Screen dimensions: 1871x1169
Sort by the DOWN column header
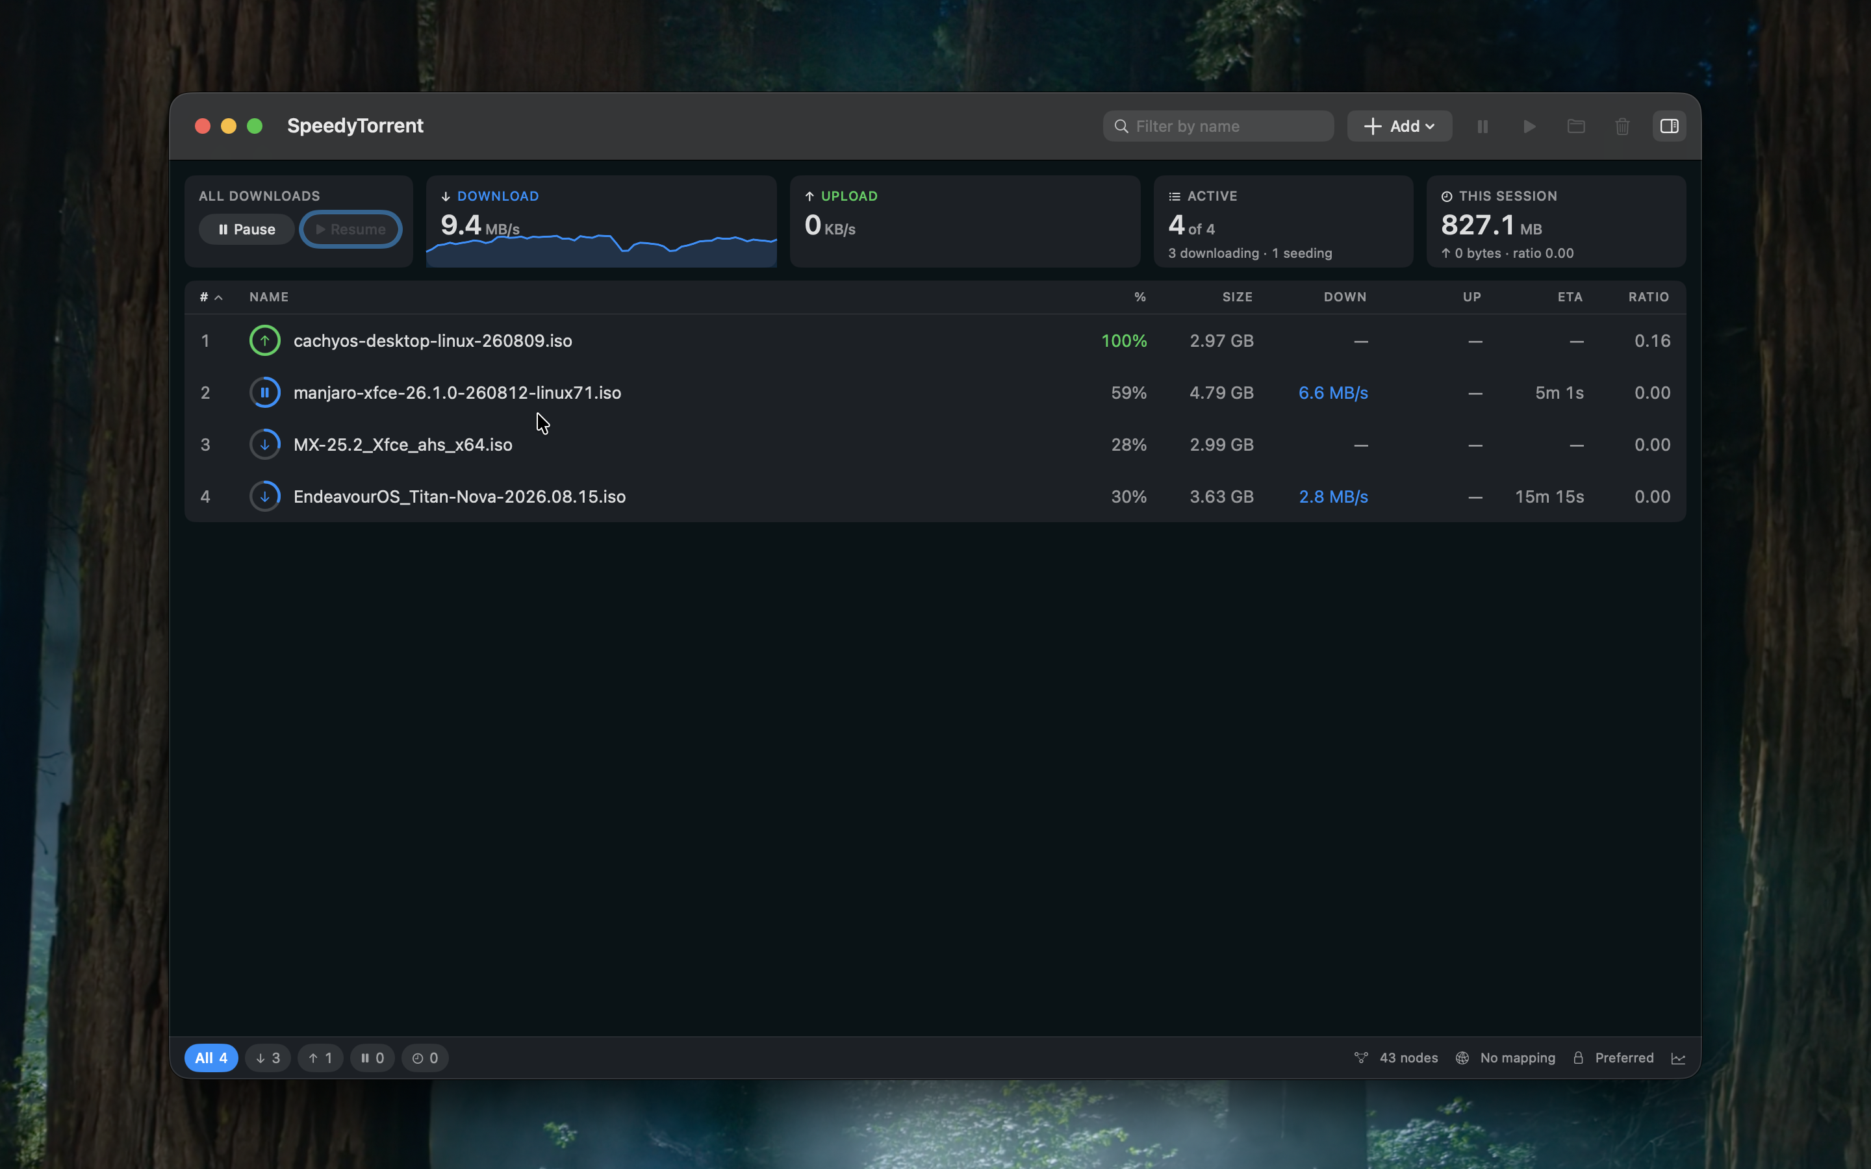(1345, 297)
